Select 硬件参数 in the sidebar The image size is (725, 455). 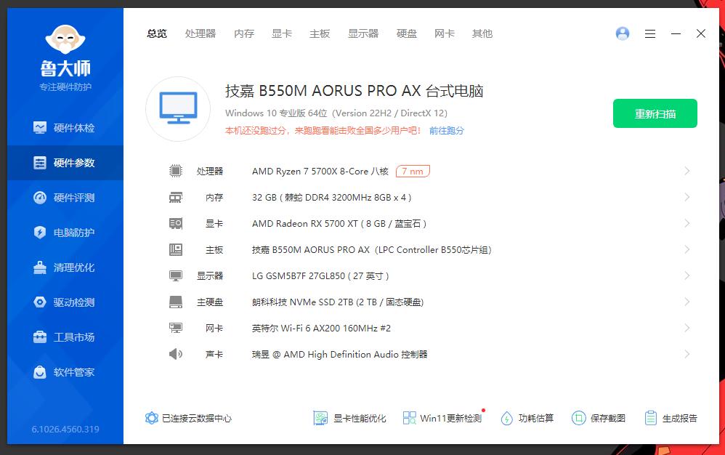(65, 163)
